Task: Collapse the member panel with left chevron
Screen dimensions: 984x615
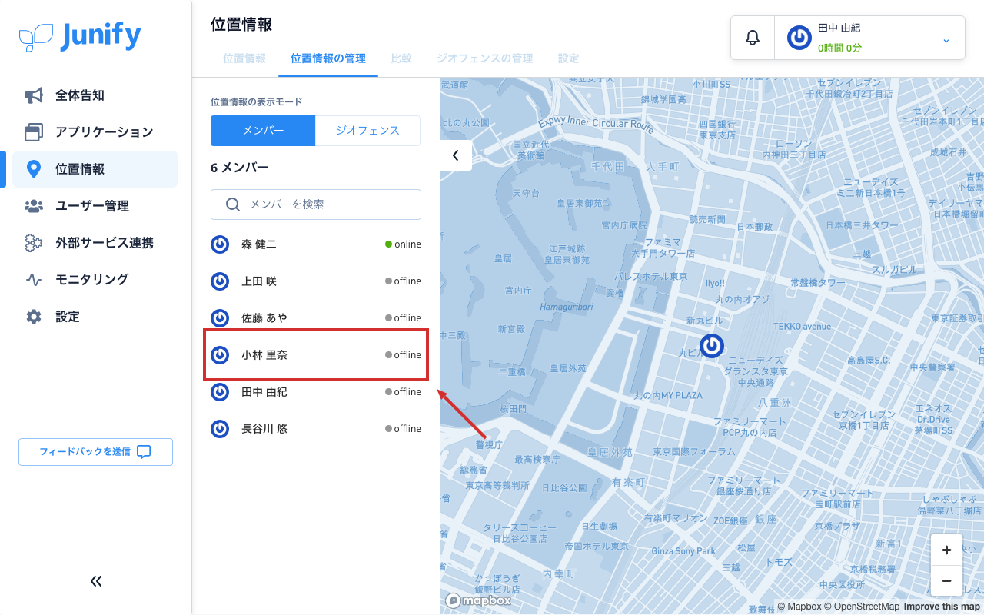Action: 455,155
